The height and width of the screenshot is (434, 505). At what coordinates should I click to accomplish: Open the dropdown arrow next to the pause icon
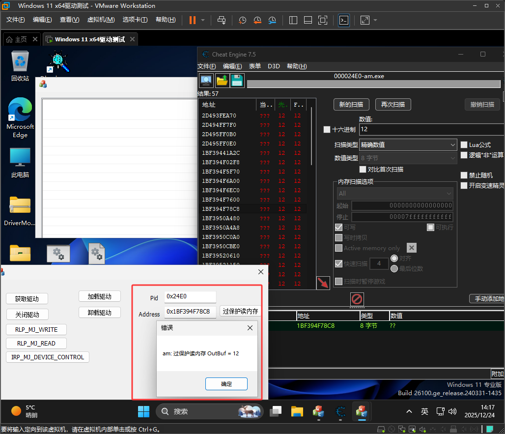click(203, 20)
